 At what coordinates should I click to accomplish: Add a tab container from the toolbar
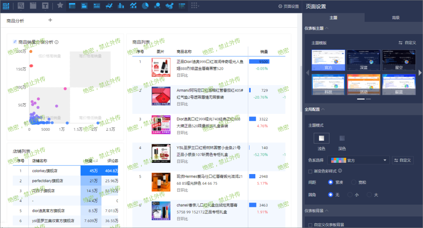point(33,5)
